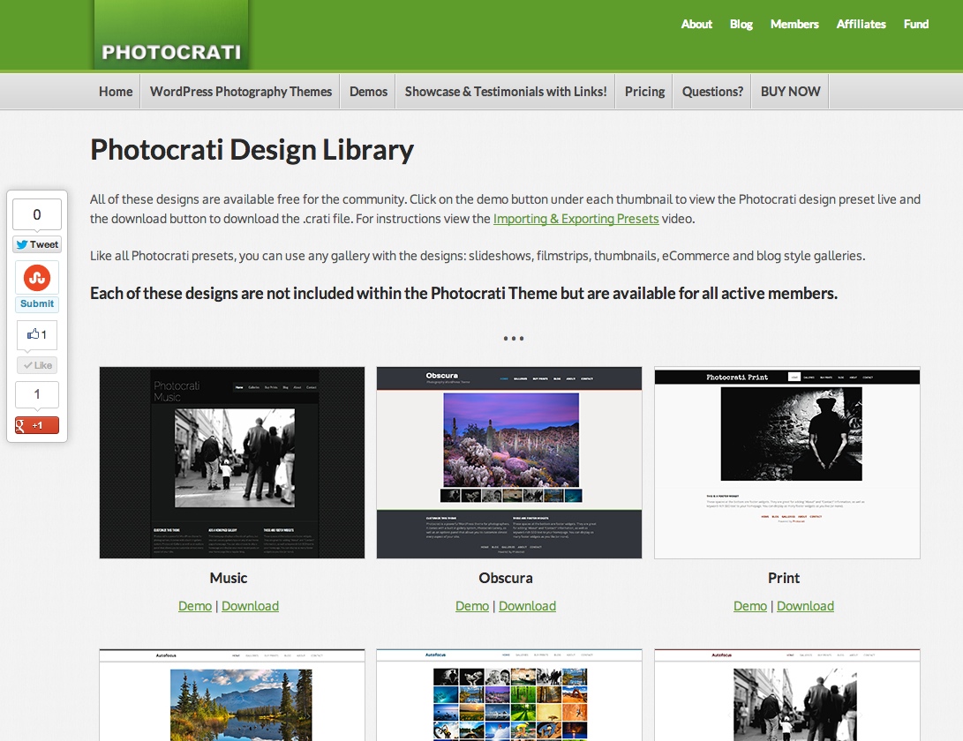Screen dimensions: 963x741
Task: Click BUY NOW in navigation bar
Action: 790,92
